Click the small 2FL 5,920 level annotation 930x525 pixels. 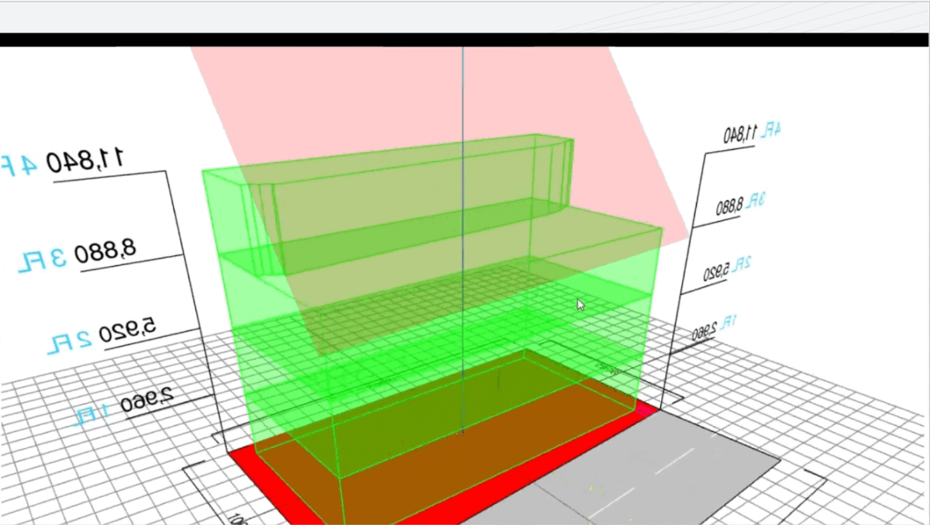click(728, 270)
